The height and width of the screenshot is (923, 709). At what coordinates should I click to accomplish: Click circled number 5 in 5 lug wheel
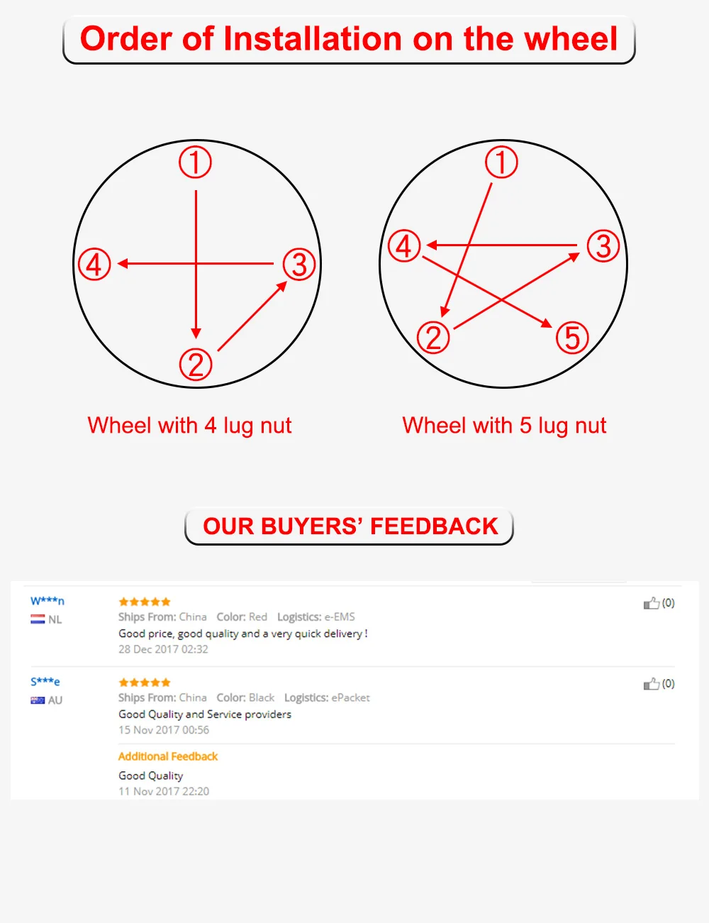(572, 337)
